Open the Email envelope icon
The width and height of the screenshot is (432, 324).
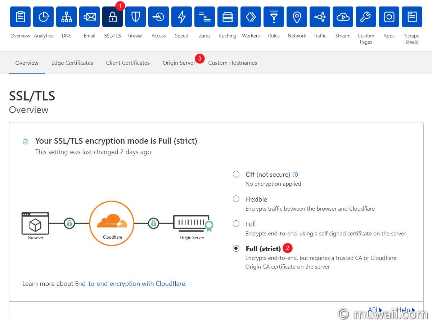[x=90, y=17]
